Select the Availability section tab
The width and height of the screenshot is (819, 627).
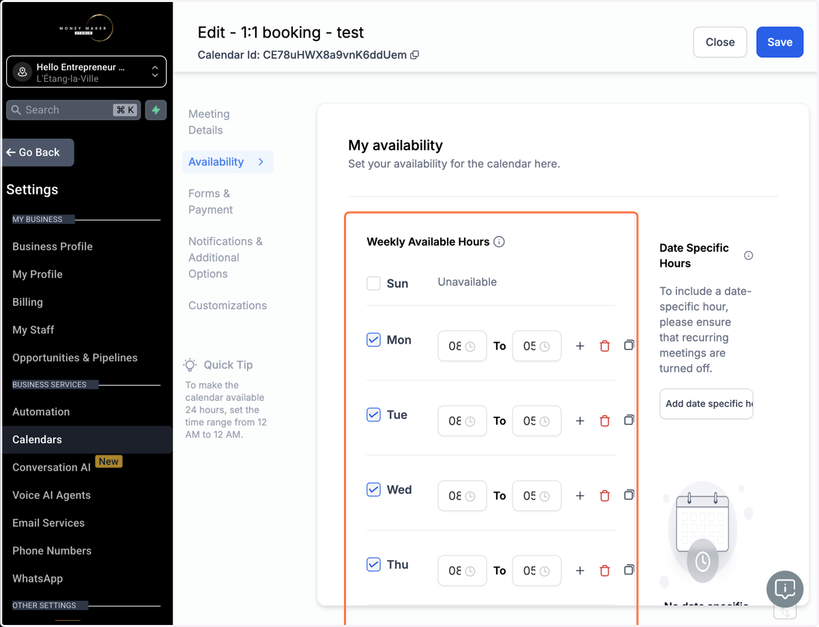(227, 162)
